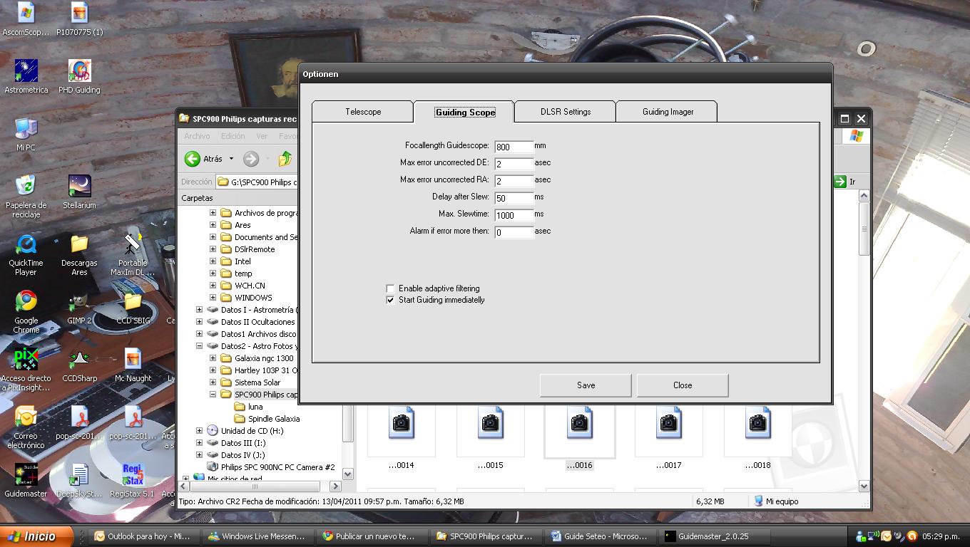
Task: Open the Inicio start menu
Action: 37,536
